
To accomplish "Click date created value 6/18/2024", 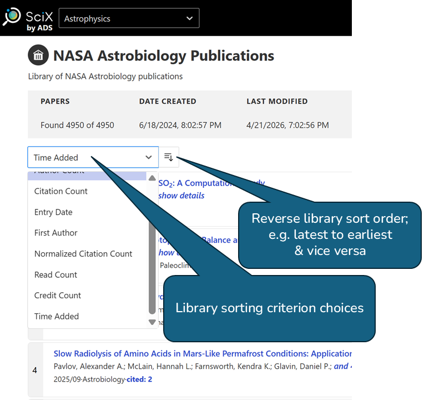I will tap(180, 126).
